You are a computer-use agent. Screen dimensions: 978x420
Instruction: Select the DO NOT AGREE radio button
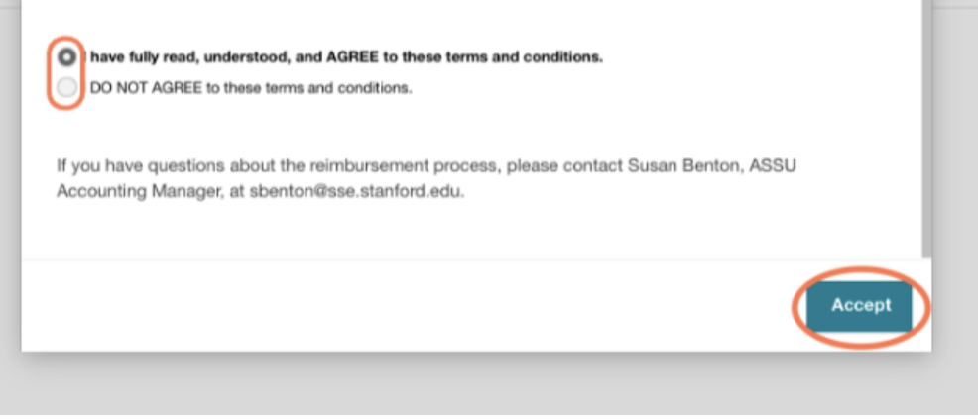click(66, 88)
